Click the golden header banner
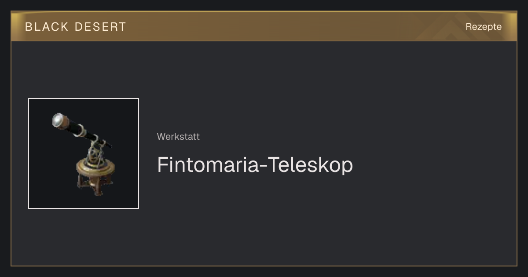 (x=264, y=26)
